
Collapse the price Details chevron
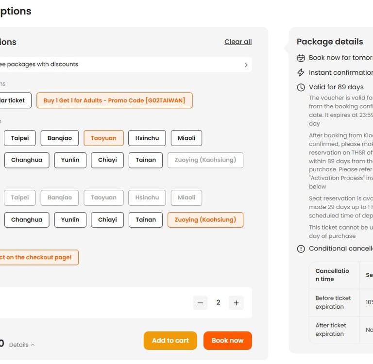(x=33, y=345)
